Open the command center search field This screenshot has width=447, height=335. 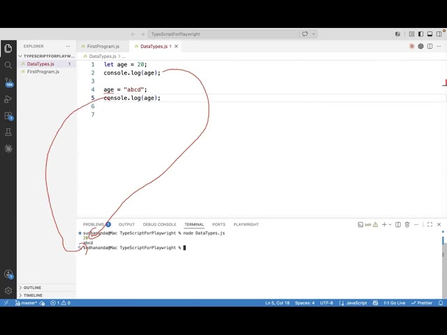point(223,34)
